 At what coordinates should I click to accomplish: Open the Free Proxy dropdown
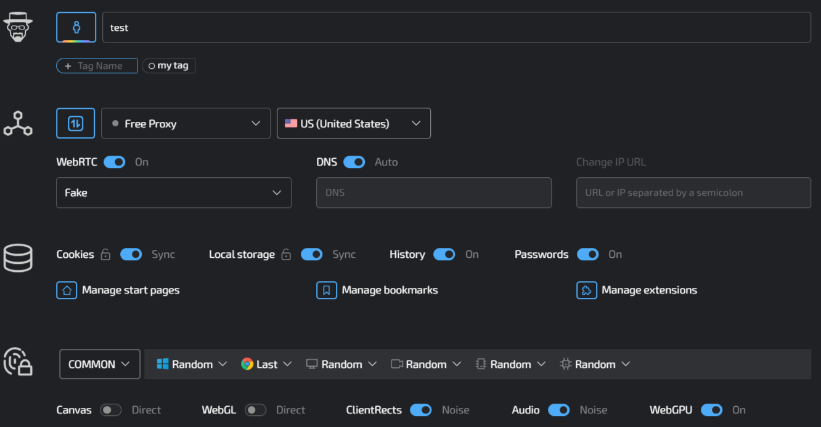point(186,123)
